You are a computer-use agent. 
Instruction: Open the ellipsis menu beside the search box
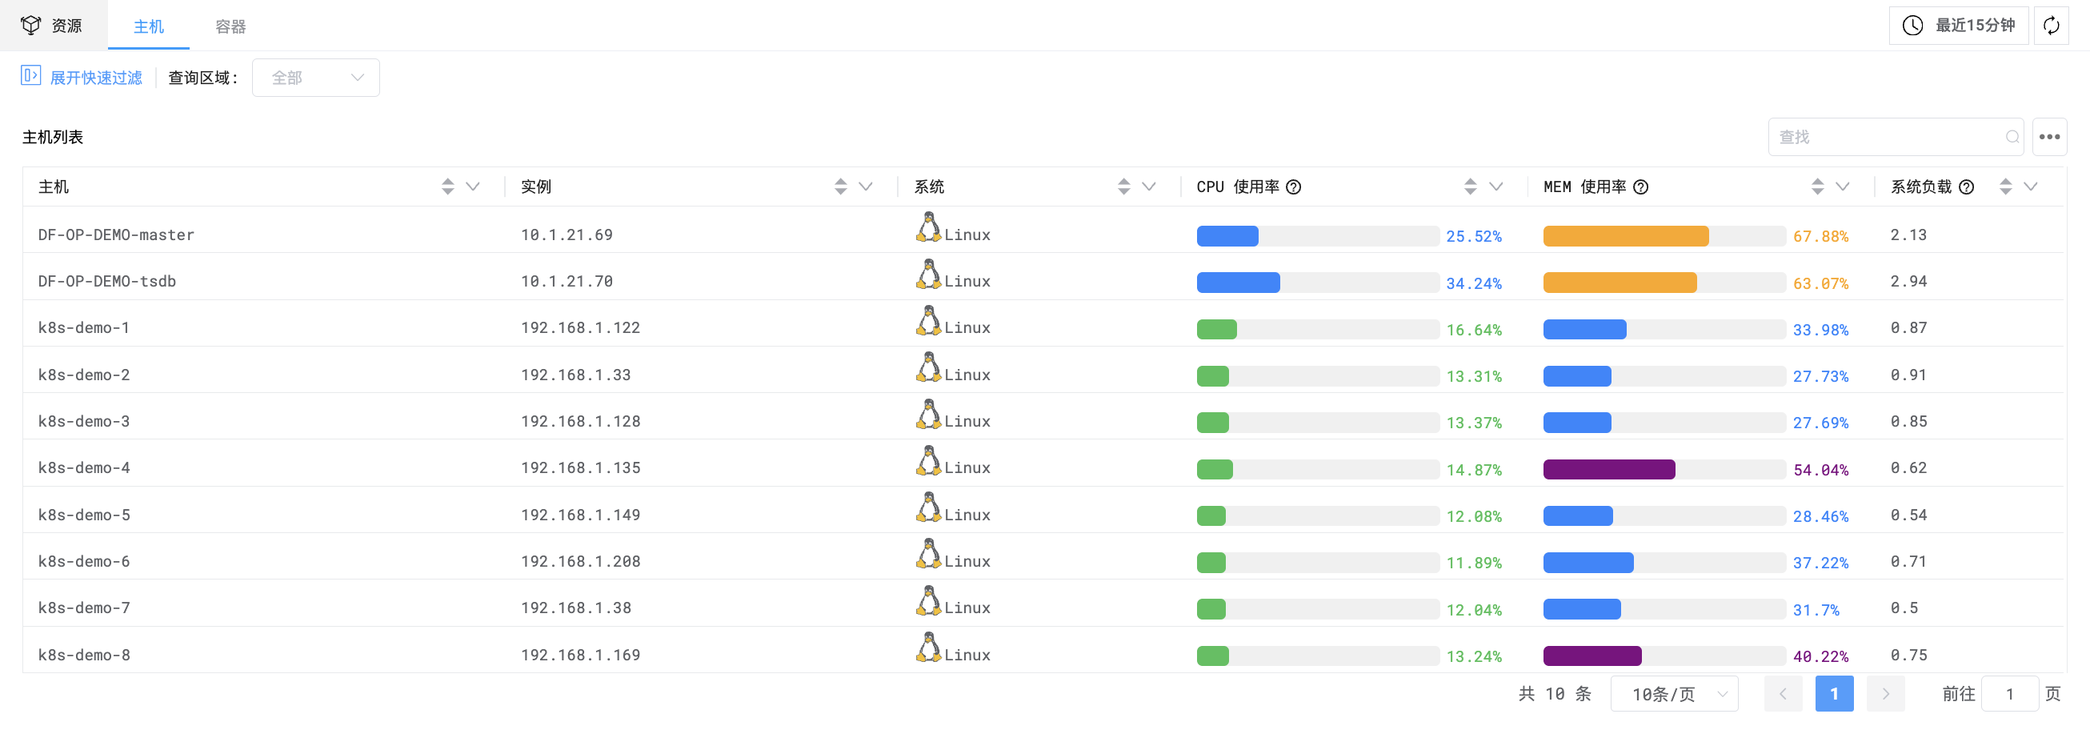tap(2050, 136)
